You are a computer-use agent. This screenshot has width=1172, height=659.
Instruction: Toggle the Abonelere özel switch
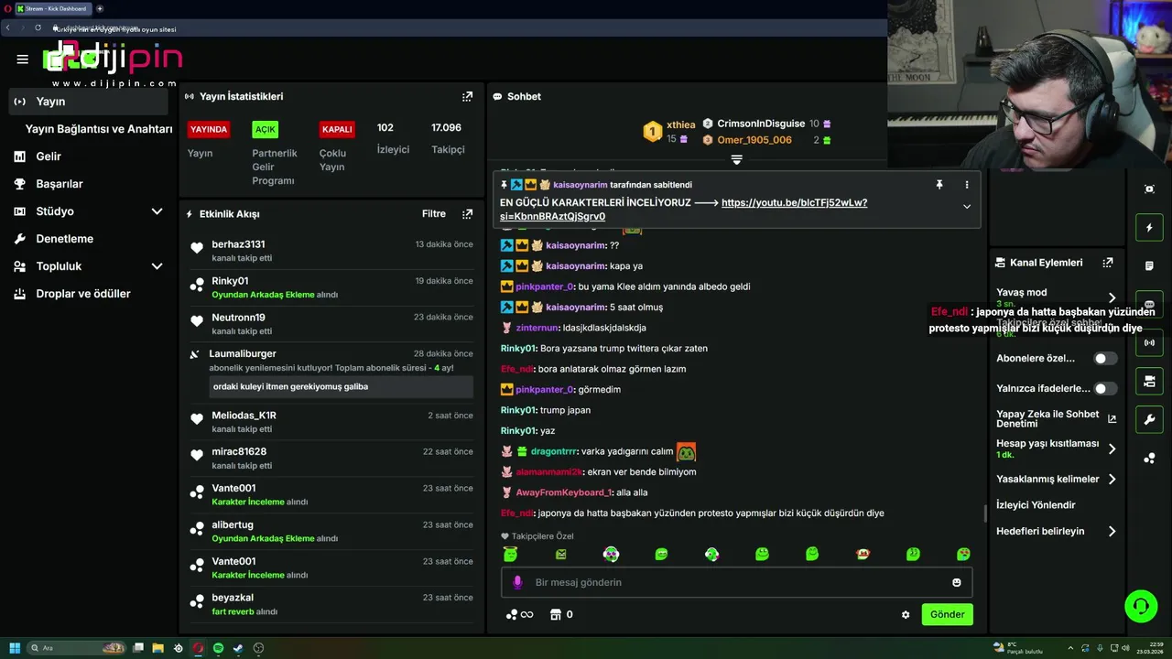coord(1105,359)
